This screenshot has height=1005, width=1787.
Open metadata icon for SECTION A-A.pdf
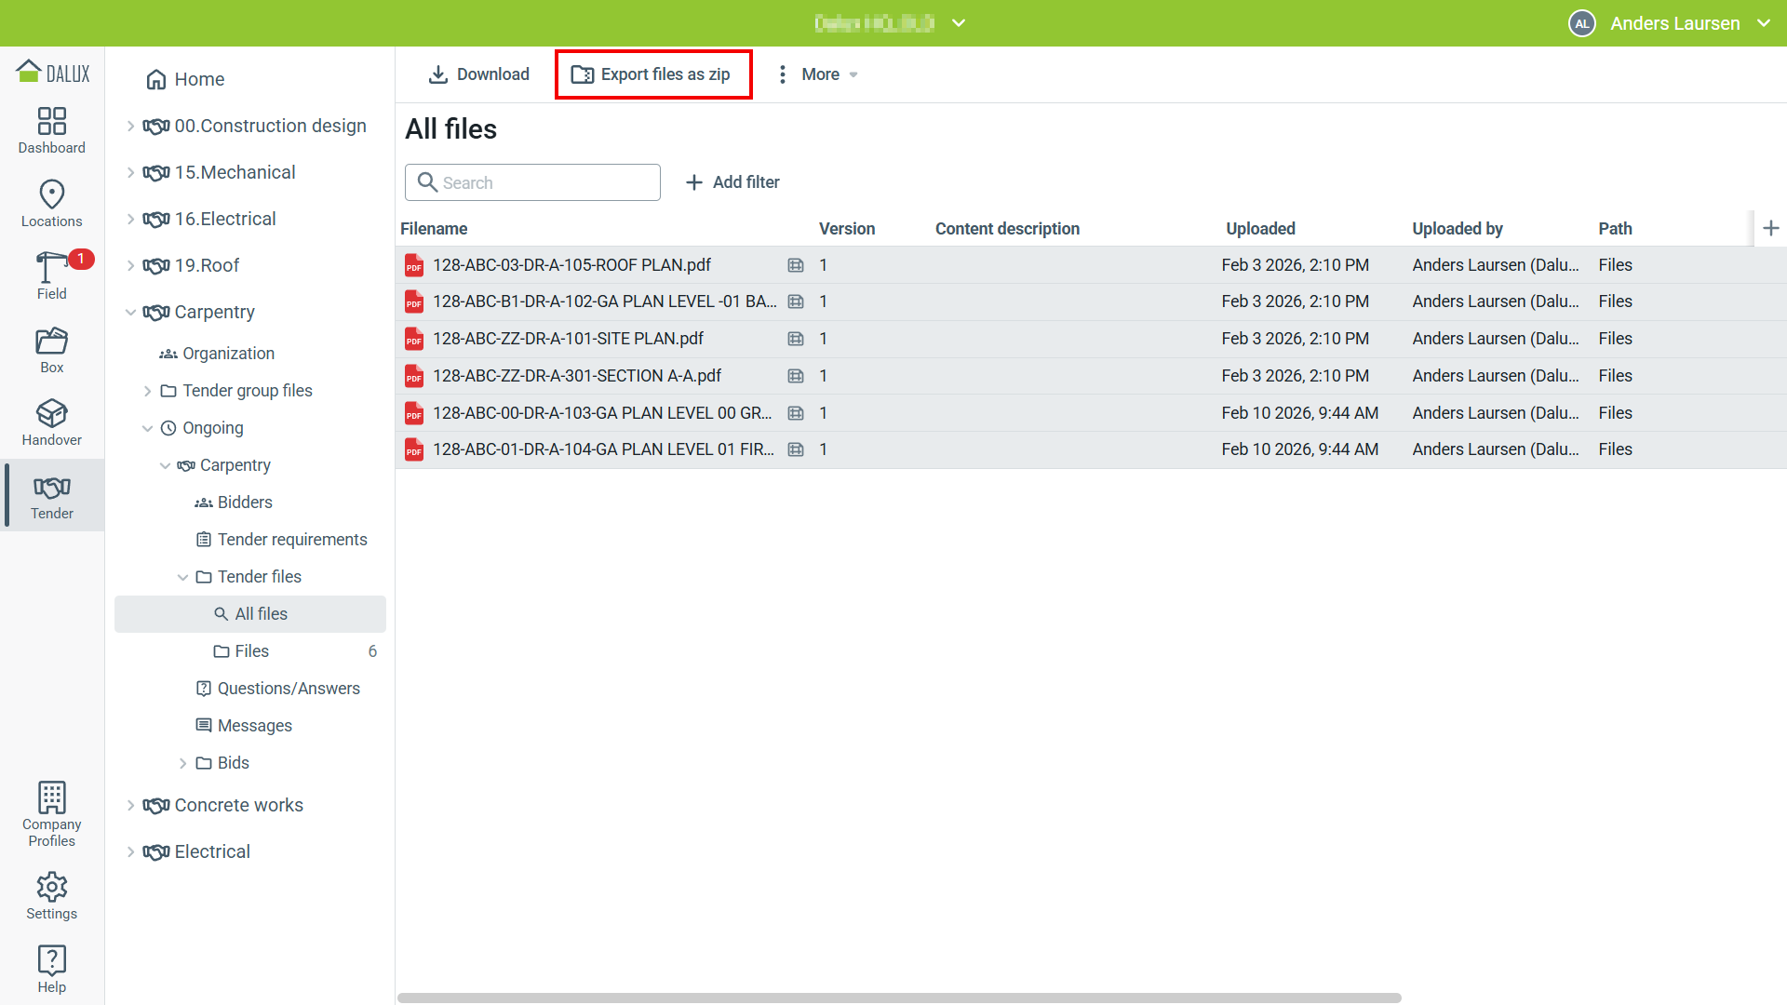(x=796, y=376)
